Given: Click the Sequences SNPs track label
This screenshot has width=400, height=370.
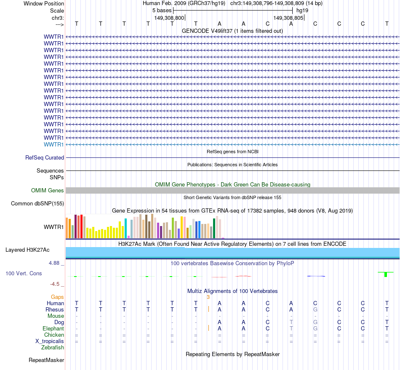Looking at the screenshot, I should [50, 174].
